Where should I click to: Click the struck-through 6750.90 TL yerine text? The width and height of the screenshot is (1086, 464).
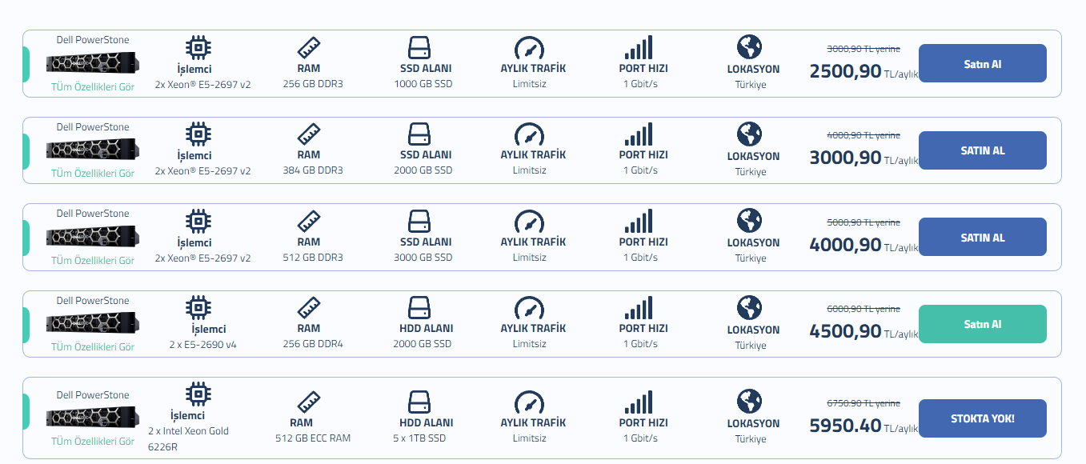coord(864,403)
